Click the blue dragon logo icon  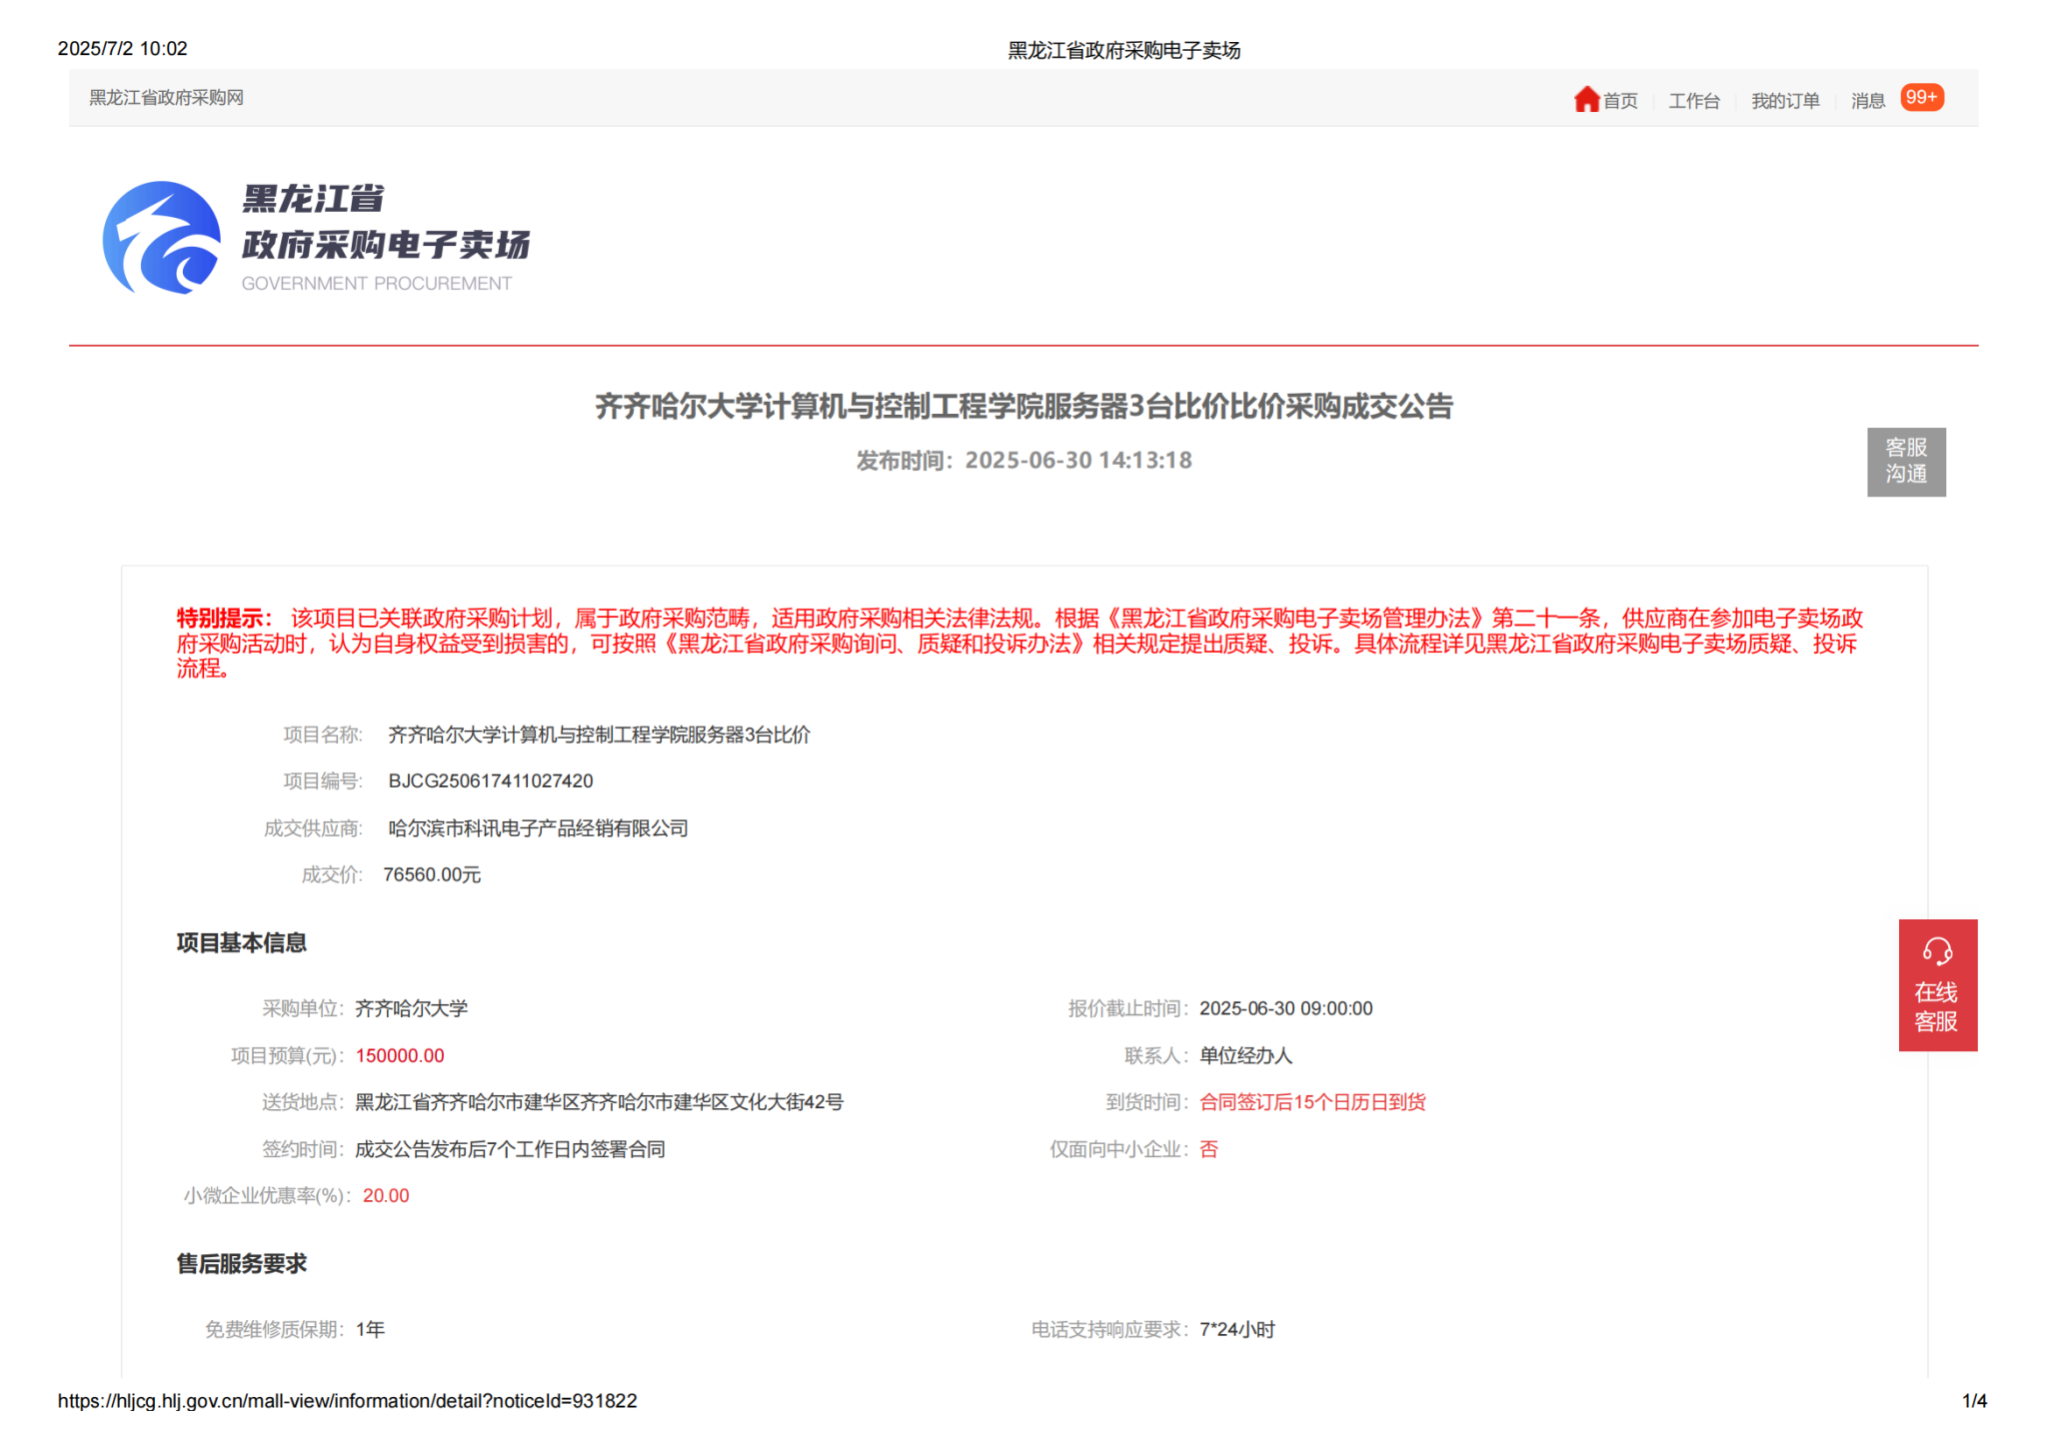click(x=162, y=238)
